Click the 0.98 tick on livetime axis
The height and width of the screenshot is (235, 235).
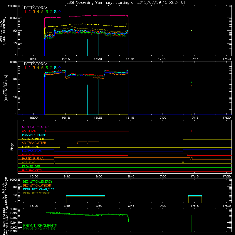[x=14, y=213]
